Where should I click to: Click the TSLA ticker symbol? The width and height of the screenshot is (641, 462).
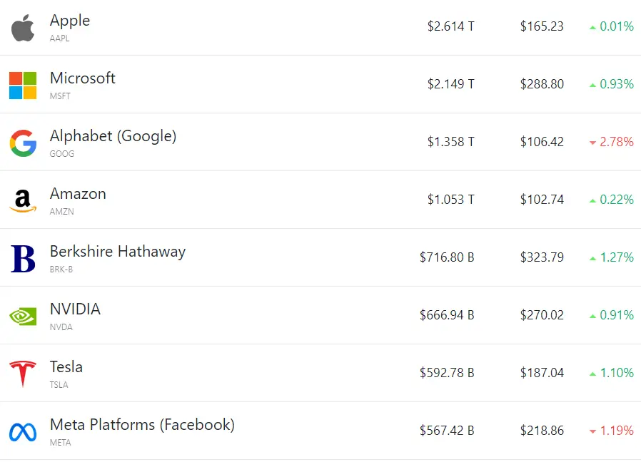[x=59, y=385]
